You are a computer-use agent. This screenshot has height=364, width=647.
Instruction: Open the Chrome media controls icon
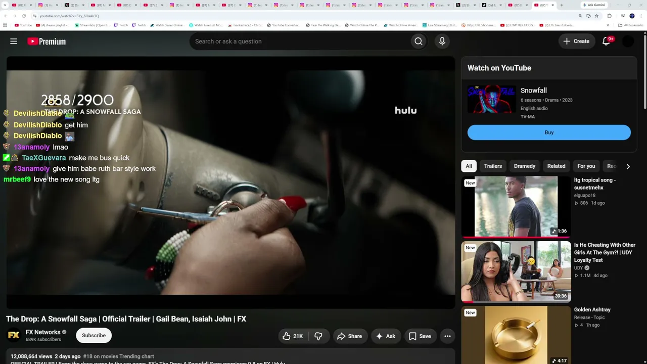click(x=623, y=16)
